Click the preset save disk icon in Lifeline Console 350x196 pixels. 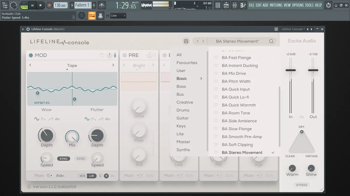186,41
